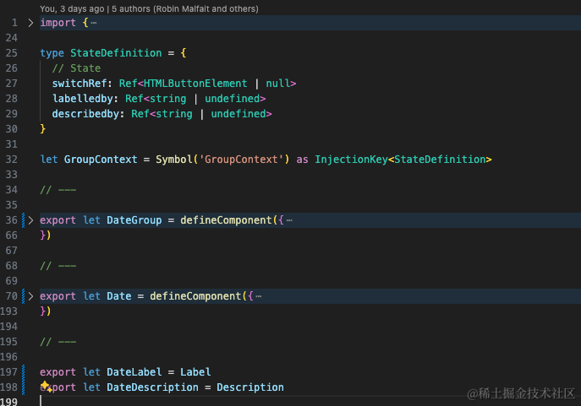Click the 'DateGroup' identifier on line 36

coord(134,220)
